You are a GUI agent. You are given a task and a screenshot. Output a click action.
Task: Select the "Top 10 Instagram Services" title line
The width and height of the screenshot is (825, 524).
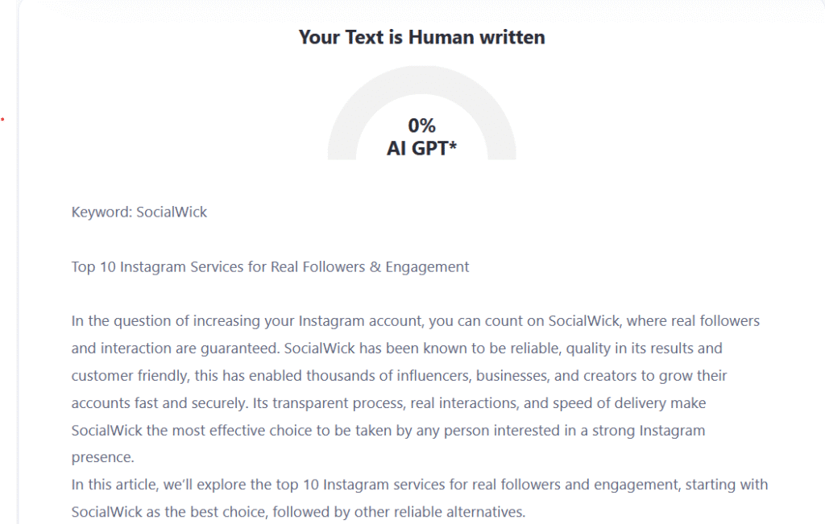(270, 266)
